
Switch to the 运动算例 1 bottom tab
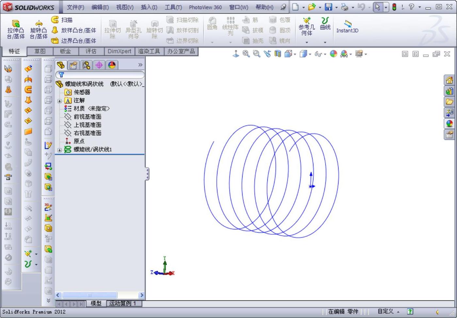click(x=123, y=303)
